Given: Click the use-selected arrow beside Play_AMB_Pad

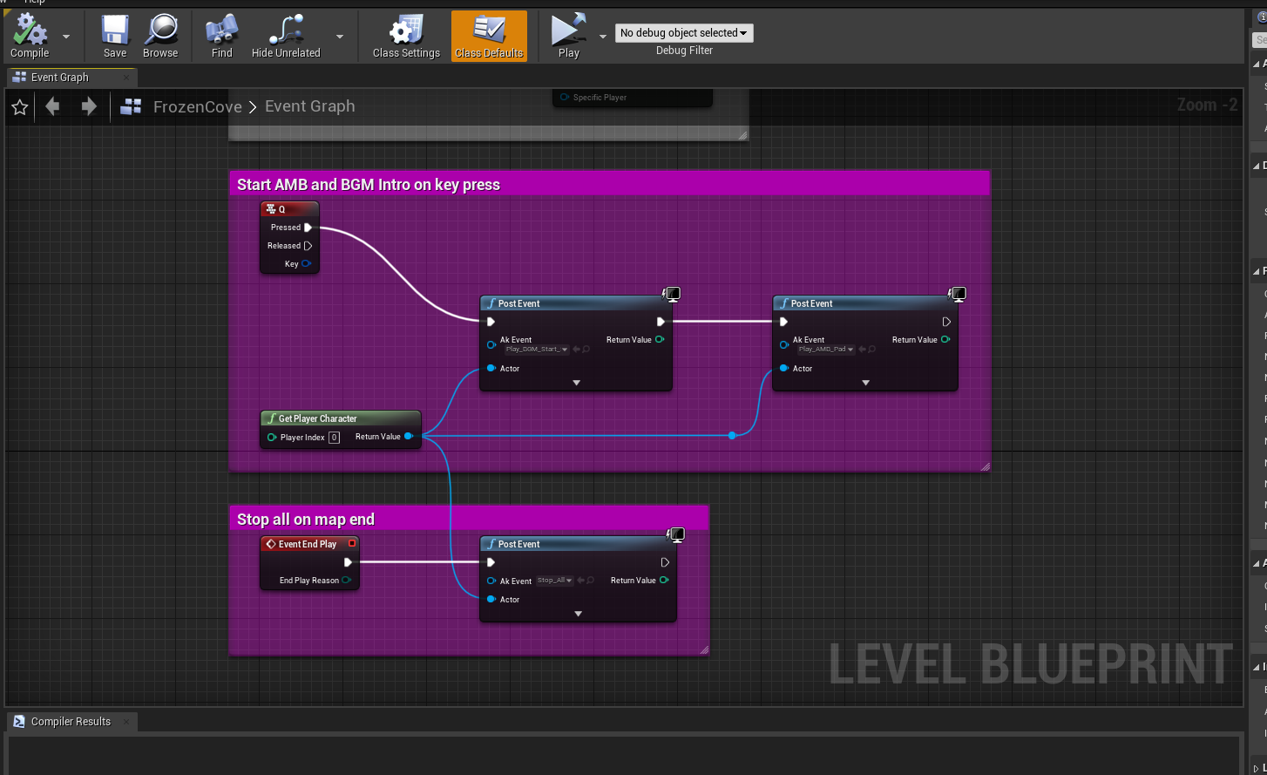Looking at the screenshot, I should 862,350.
